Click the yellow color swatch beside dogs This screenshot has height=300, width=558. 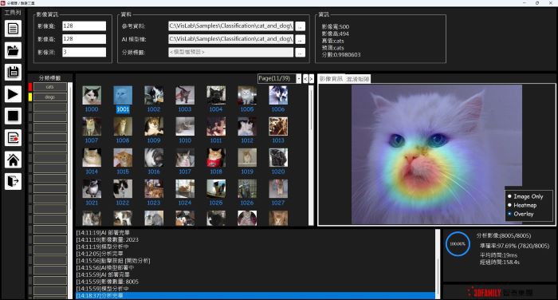click(30, 97)
